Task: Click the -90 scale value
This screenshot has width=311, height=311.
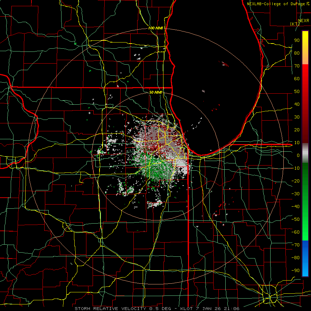Action: point(295,271)
